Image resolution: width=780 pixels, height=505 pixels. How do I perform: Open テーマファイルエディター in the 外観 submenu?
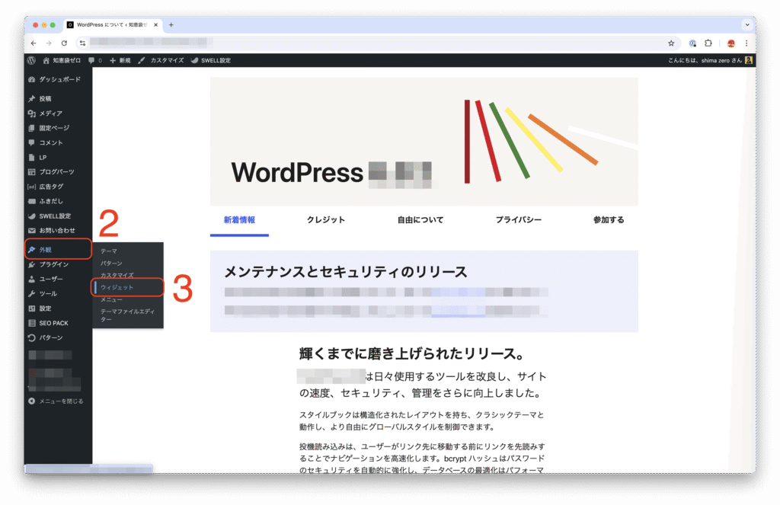point(128,315)
